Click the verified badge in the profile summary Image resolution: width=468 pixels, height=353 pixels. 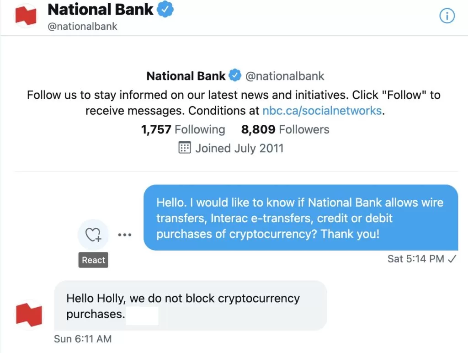236,75
